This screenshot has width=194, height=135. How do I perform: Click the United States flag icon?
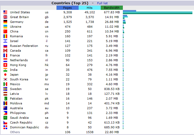[x=5, y=12]
